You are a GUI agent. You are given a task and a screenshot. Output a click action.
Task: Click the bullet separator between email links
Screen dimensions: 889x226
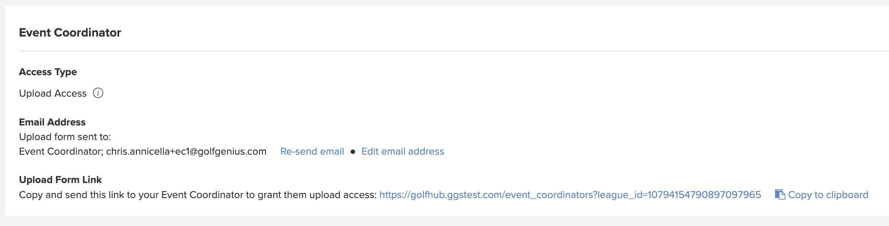[353, 152]
